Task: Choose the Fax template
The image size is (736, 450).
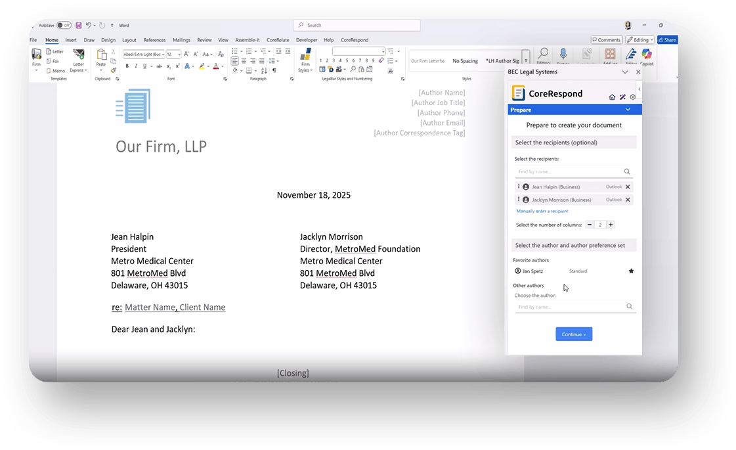Action: pos(53,61)
